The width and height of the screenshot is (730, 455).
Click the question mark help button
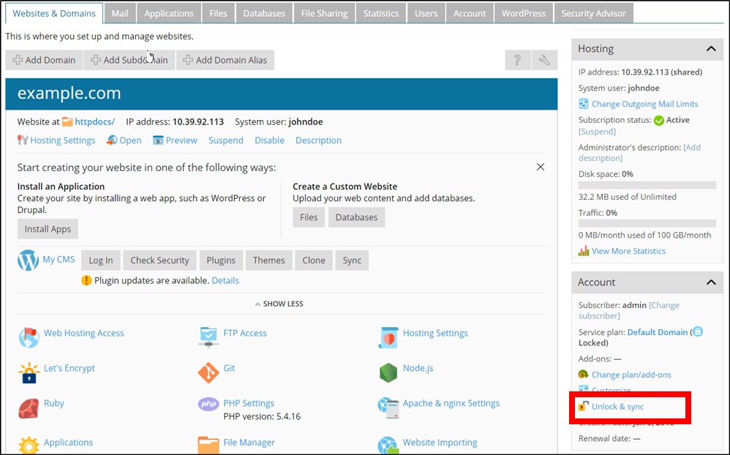[517, 60]
